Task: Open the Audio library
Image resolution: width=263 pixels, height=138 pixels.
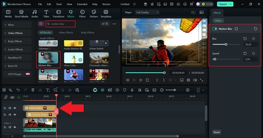Action: pos(35,14)
